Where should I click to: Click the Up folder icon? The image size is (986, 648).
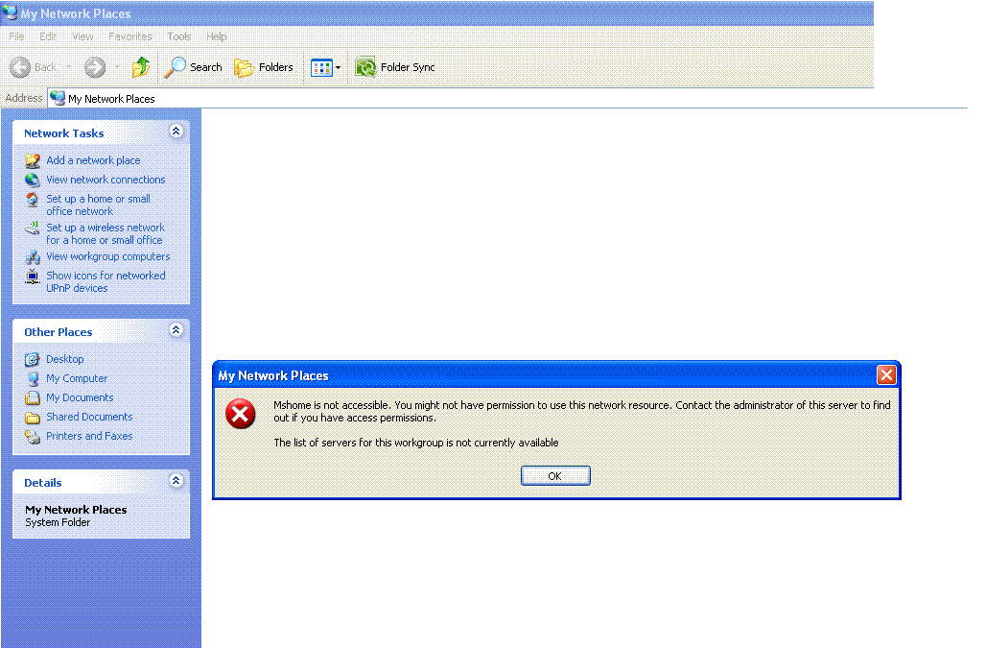pos(141,67)
